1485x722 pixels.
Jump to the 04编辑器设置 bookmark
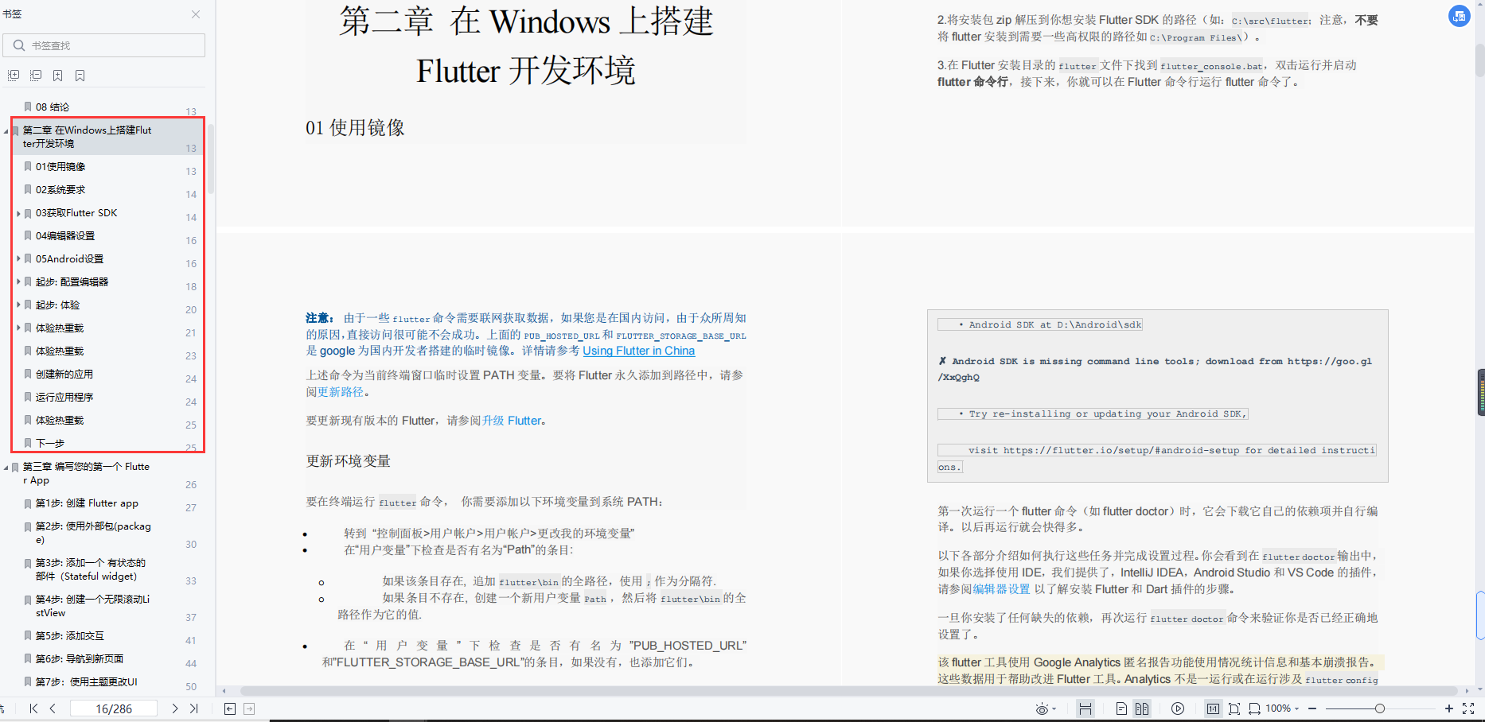(65, 235)
